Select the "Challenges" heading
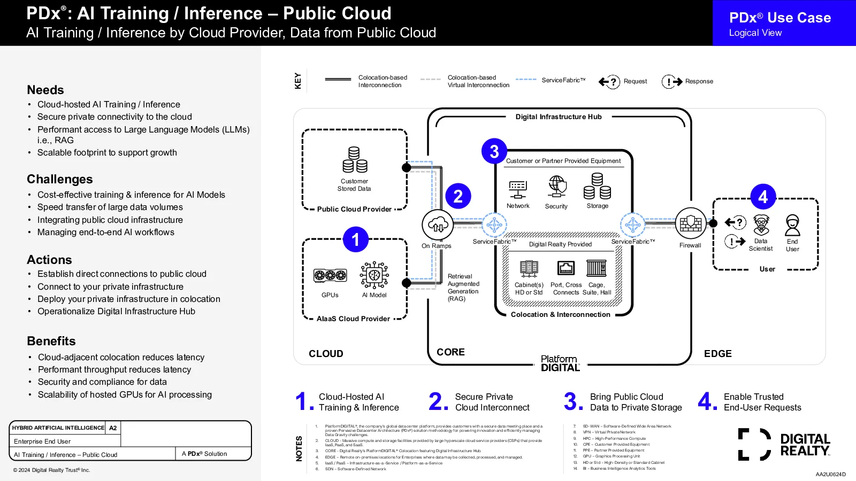Image resolution: width=856 pixels, height=481 pixels. pyautogui.click(x=60, y=179)
